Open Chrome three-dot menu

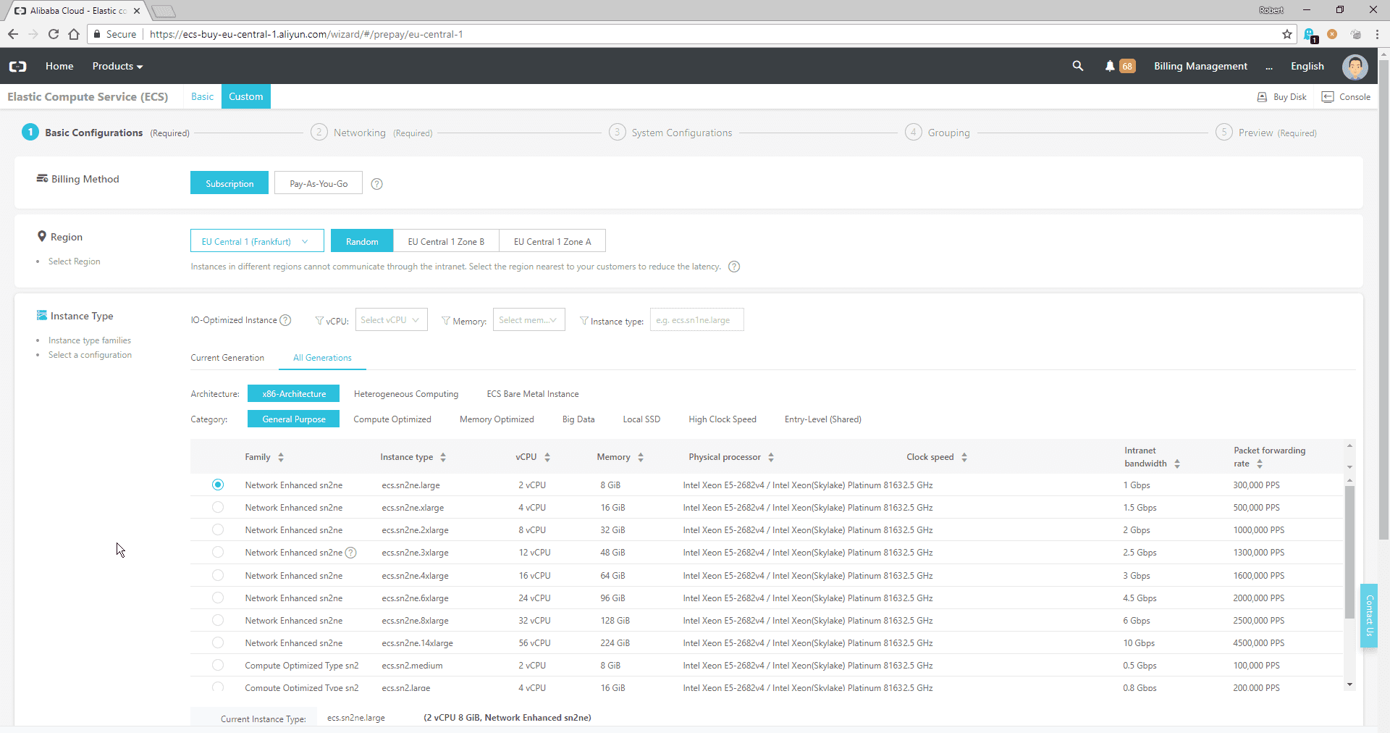tap(1377, 34)
